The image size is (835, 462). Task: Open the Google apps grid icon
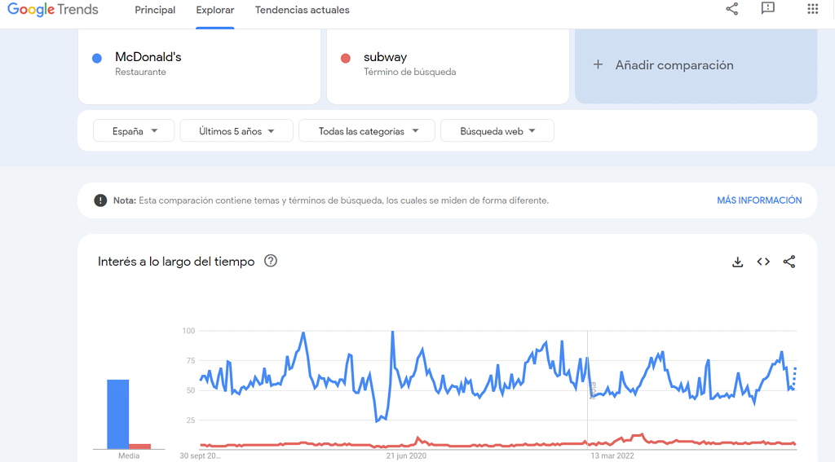point(812,8)
